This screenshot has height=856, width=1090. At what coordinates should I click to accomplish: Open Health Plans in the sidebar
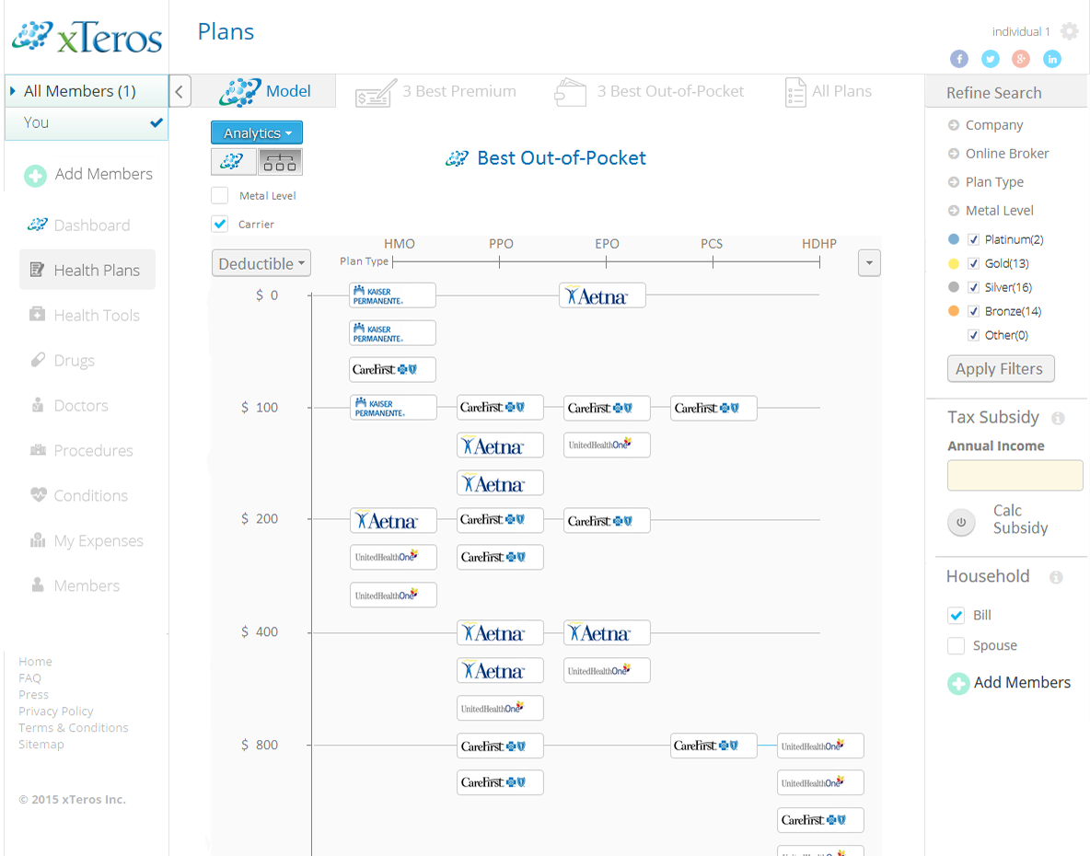click(87, 270)
